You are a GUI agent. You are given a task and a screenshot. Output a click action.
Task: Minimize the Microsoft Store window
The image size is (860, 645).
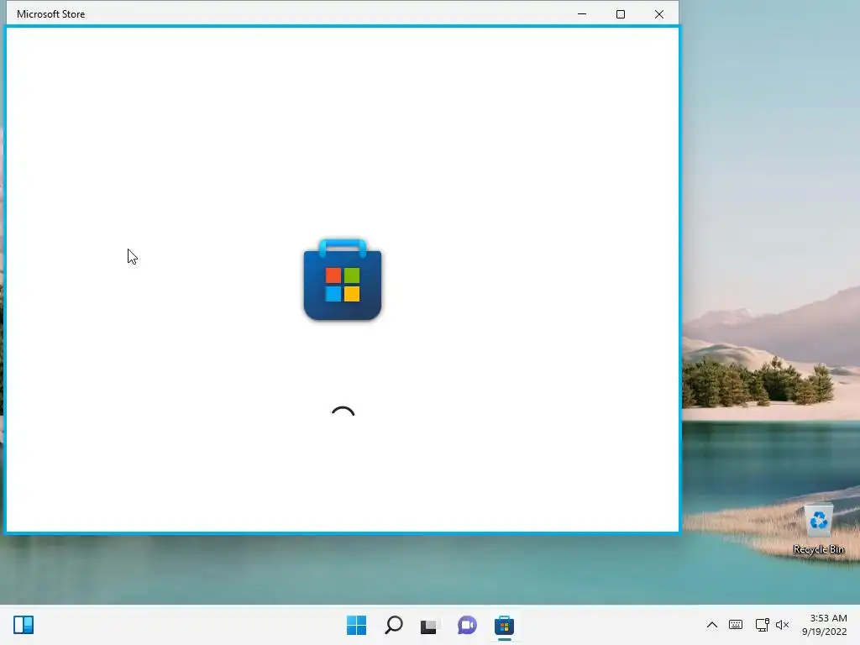pos(582,13)
